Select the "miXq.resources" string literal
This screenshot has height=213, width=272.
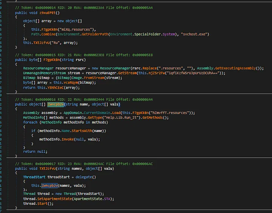click(76, 29)
